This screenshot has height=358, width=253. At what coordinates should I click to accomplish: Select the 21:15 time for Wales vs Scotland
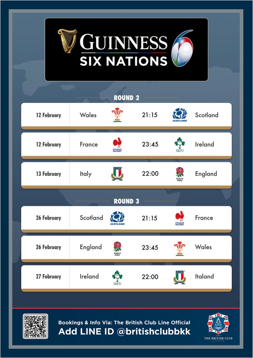pos(150,115)
